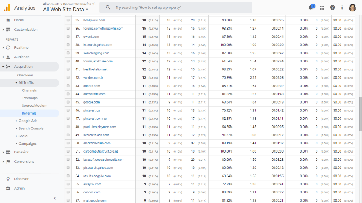
Task: Check the yandex.com.tr row checkbox
Action: (x=68, y=78)
